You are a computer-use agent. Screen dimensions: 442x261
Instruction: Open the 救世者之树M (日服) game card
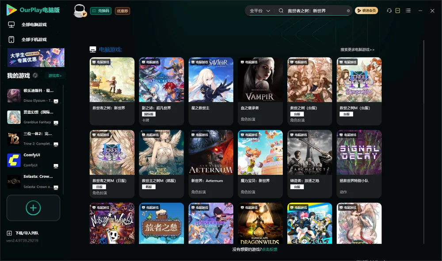click(112, 164)
